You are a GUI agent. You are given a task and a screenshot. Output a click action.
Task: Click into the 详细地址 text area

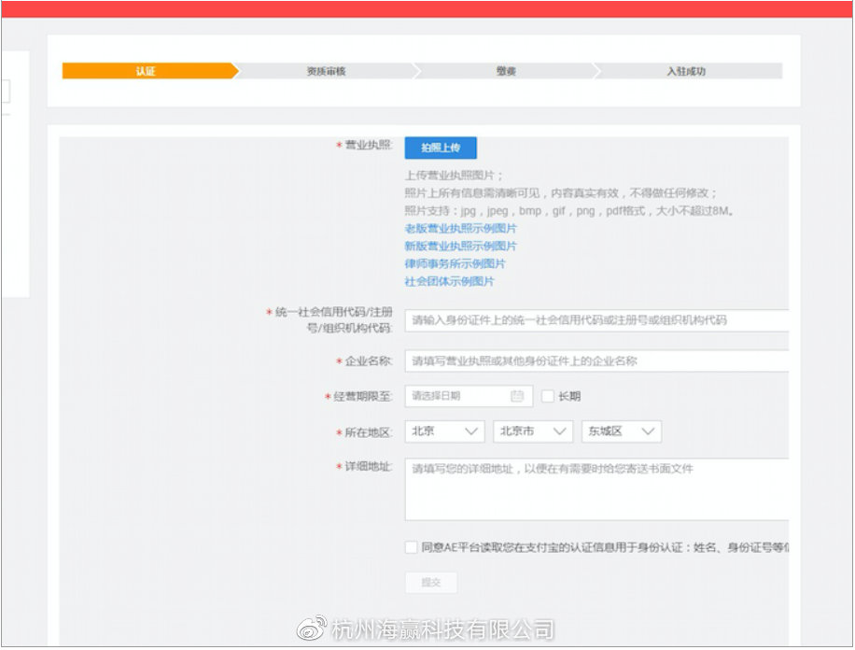pos(596,488)
